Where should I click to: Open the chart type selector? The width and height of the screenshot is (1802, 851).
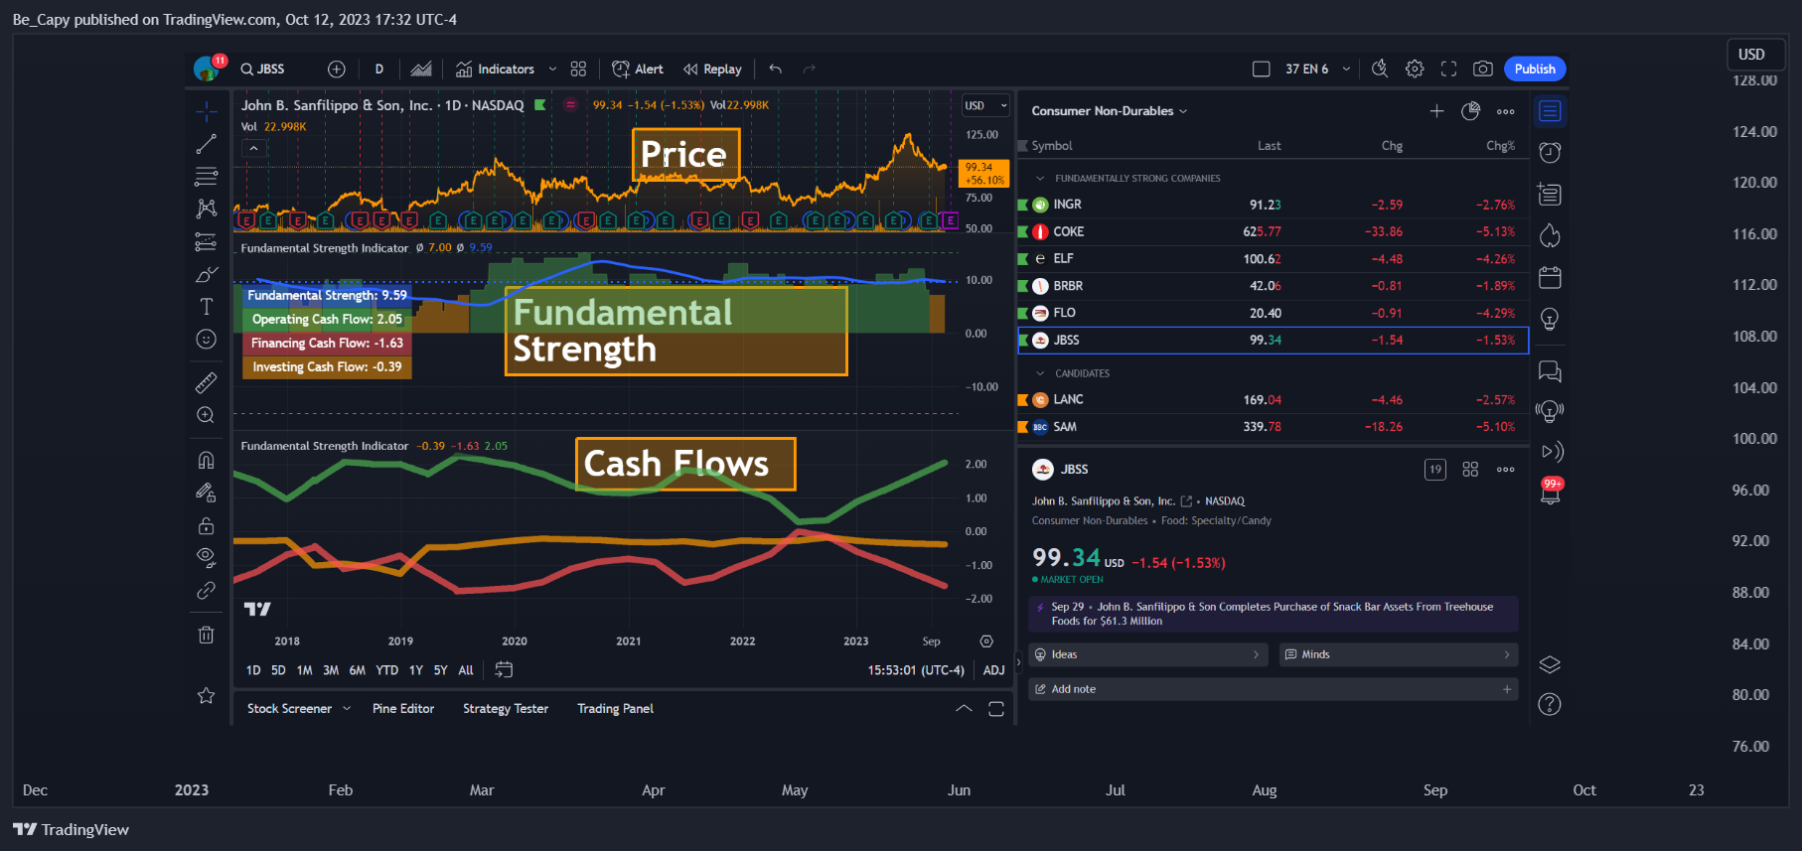point(421,69)
